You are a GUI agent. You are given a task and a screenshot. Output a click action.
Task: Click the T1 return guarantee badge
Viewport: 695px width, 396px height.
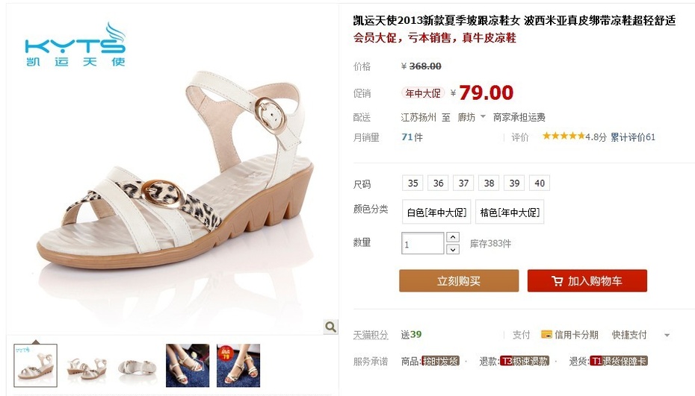(x=619, y=361)
